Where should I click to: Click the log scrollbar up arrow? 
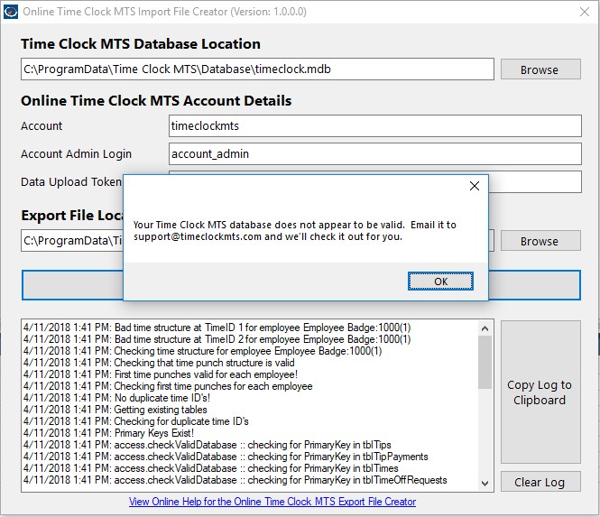[x=485, y=328]
